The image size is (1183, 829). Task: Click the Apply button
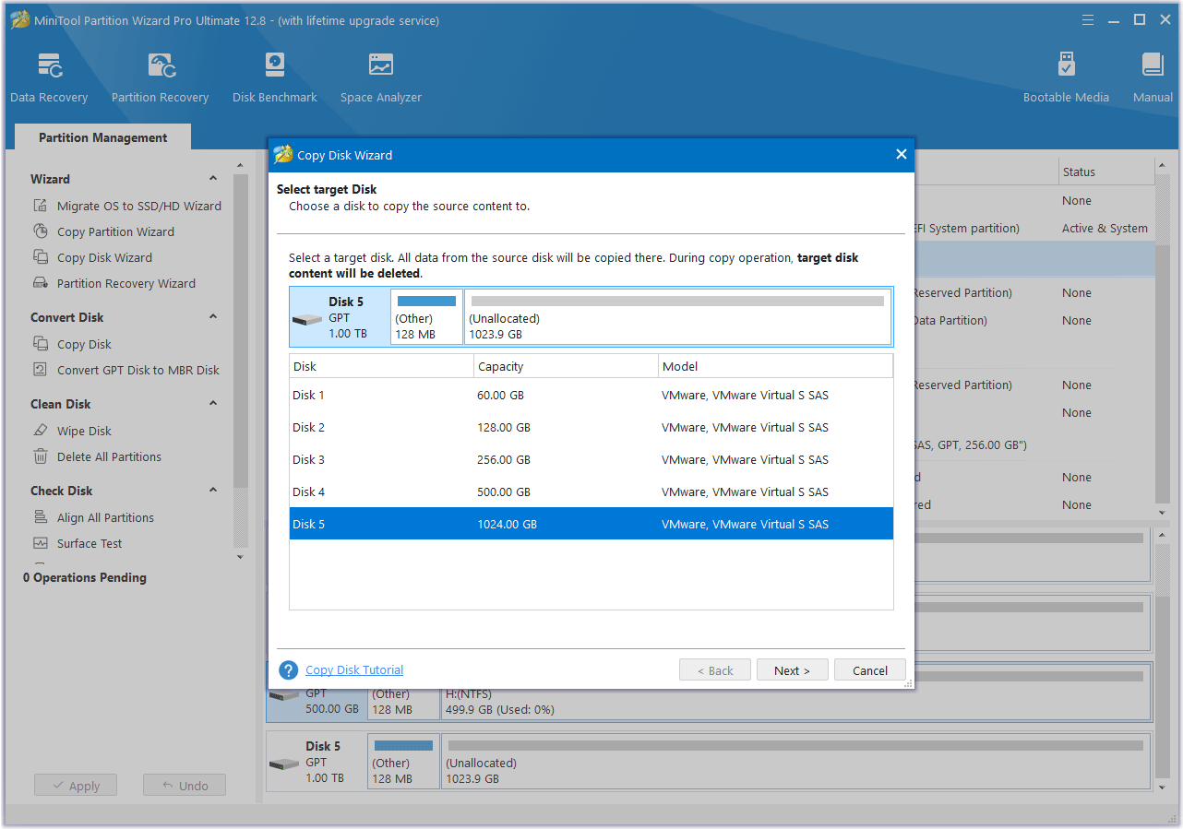76,786
